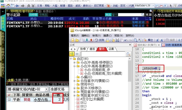The height and width of the screenshot is (110, 182).
Task: Click the magnifier search icon beside formula search box
Action: (x=128, y=54)
